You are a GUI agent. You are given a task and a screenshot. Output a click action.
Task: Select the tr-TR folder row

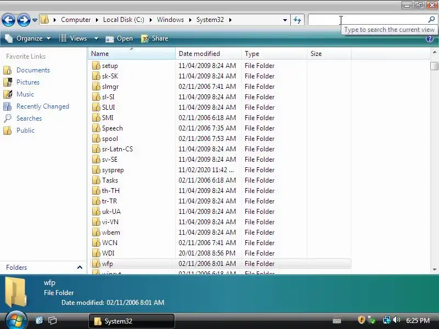(x=220, y=201)
